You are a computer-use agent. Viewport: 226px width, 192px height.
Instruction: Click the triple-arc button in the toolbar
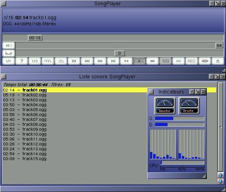coord(48,61)
